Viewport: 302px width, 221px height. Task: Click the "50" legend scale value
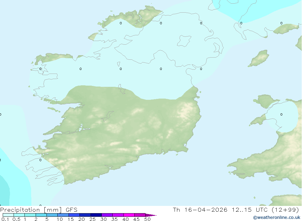(x=147, y=219)
